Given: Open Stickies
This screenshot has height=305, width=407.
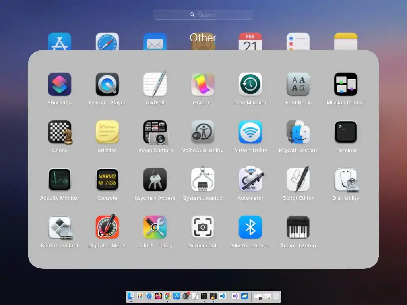Looking at the screenshot, I should click(x=107, y=132).
